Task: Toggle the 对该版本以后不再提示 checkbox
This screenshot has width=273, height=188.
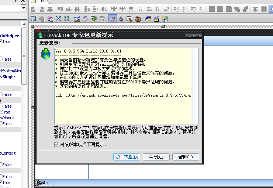Action: click(56, 145)
